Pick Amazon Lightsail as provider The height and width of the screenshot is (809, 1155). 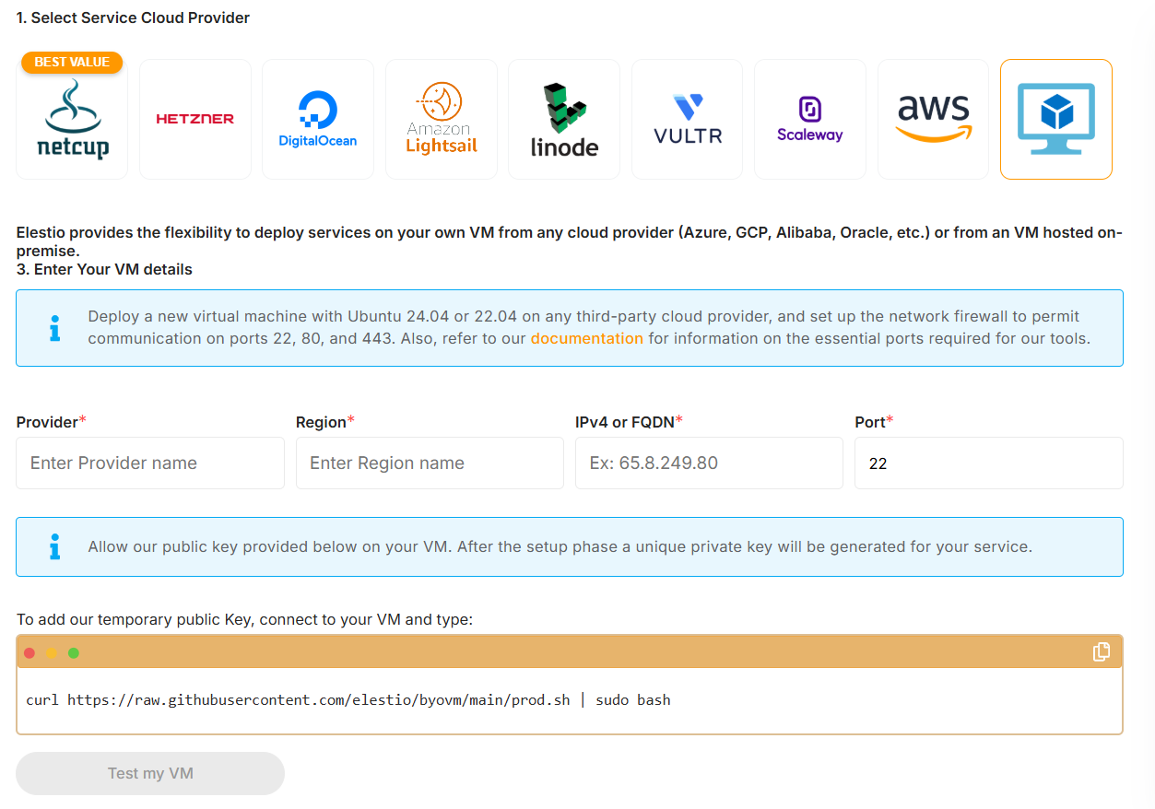[441, 118]
